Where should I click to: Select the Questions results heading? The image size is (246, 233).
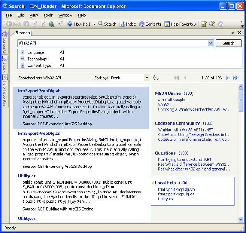click(165, 153)
